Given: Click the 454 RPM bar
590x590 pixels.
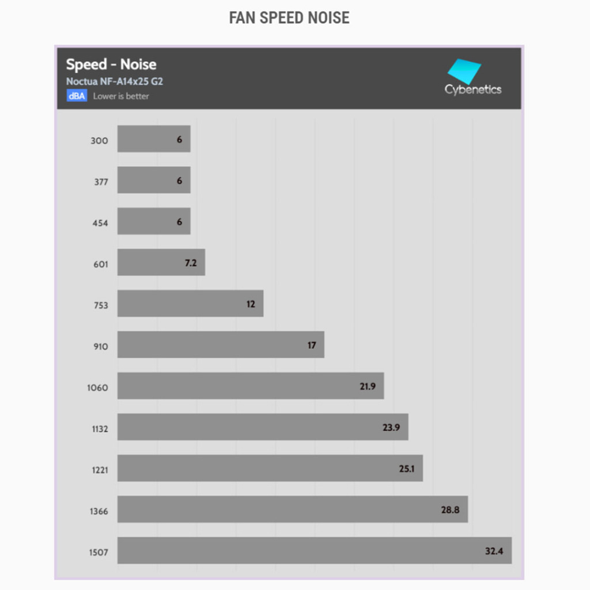Looking at the screenshot, I should 154,221.
